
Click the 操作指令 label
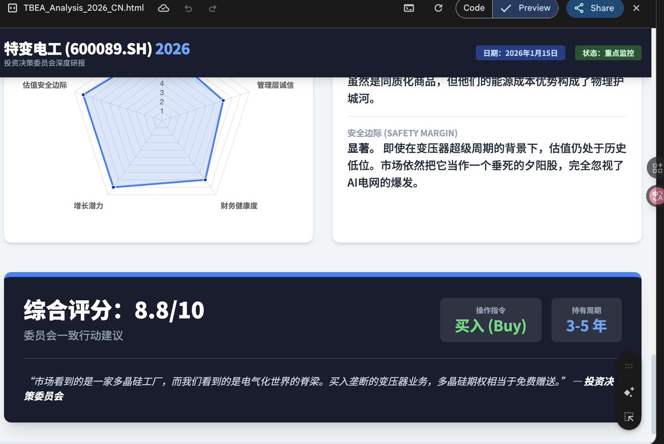491,311
